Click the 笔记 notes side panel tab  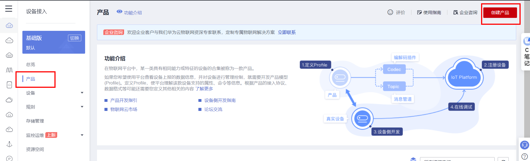point(526,52)
